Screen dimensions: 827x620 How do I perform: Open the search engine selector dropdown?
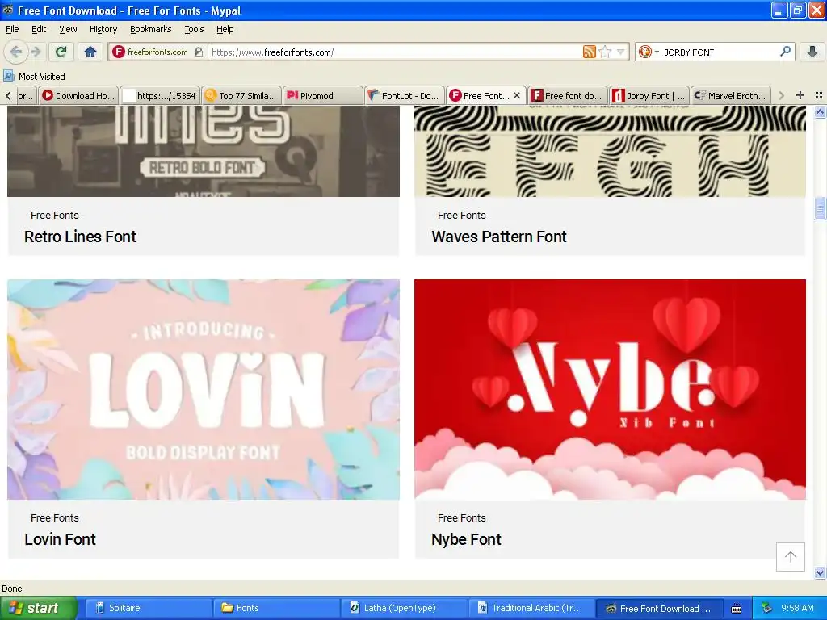pos(649,52)
